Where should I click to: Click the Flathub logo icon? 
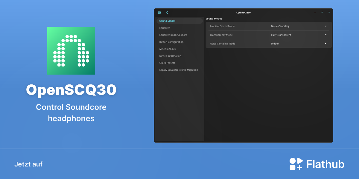point(296,164)
